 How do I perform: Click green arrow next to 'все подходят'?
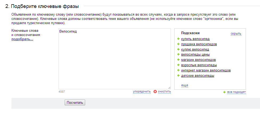click(225, 92)
